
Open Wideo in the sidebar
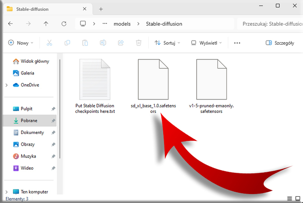click(23, 168)
